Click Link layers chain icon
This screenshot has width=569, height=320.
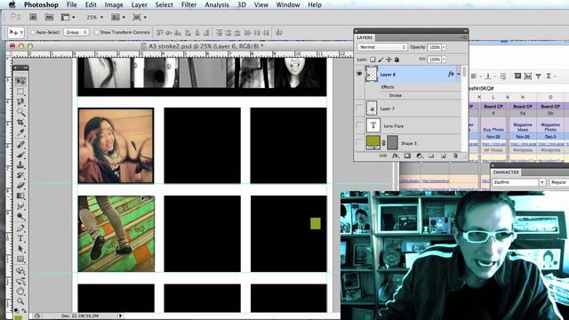(383, 156)
